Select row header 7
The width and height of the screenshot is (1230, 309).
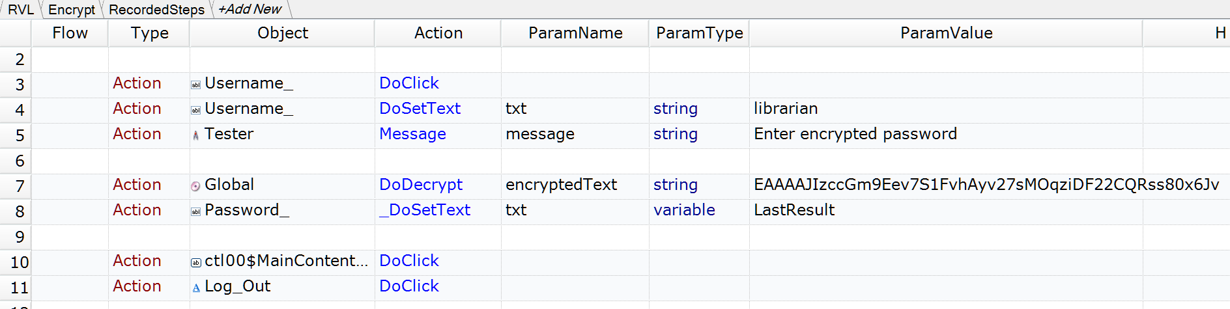click(x=20, y=187)
